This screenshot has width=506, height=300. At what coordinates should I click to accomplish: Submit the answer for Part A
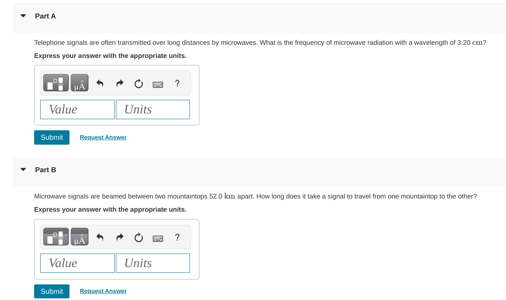click(x=51, y=137)
